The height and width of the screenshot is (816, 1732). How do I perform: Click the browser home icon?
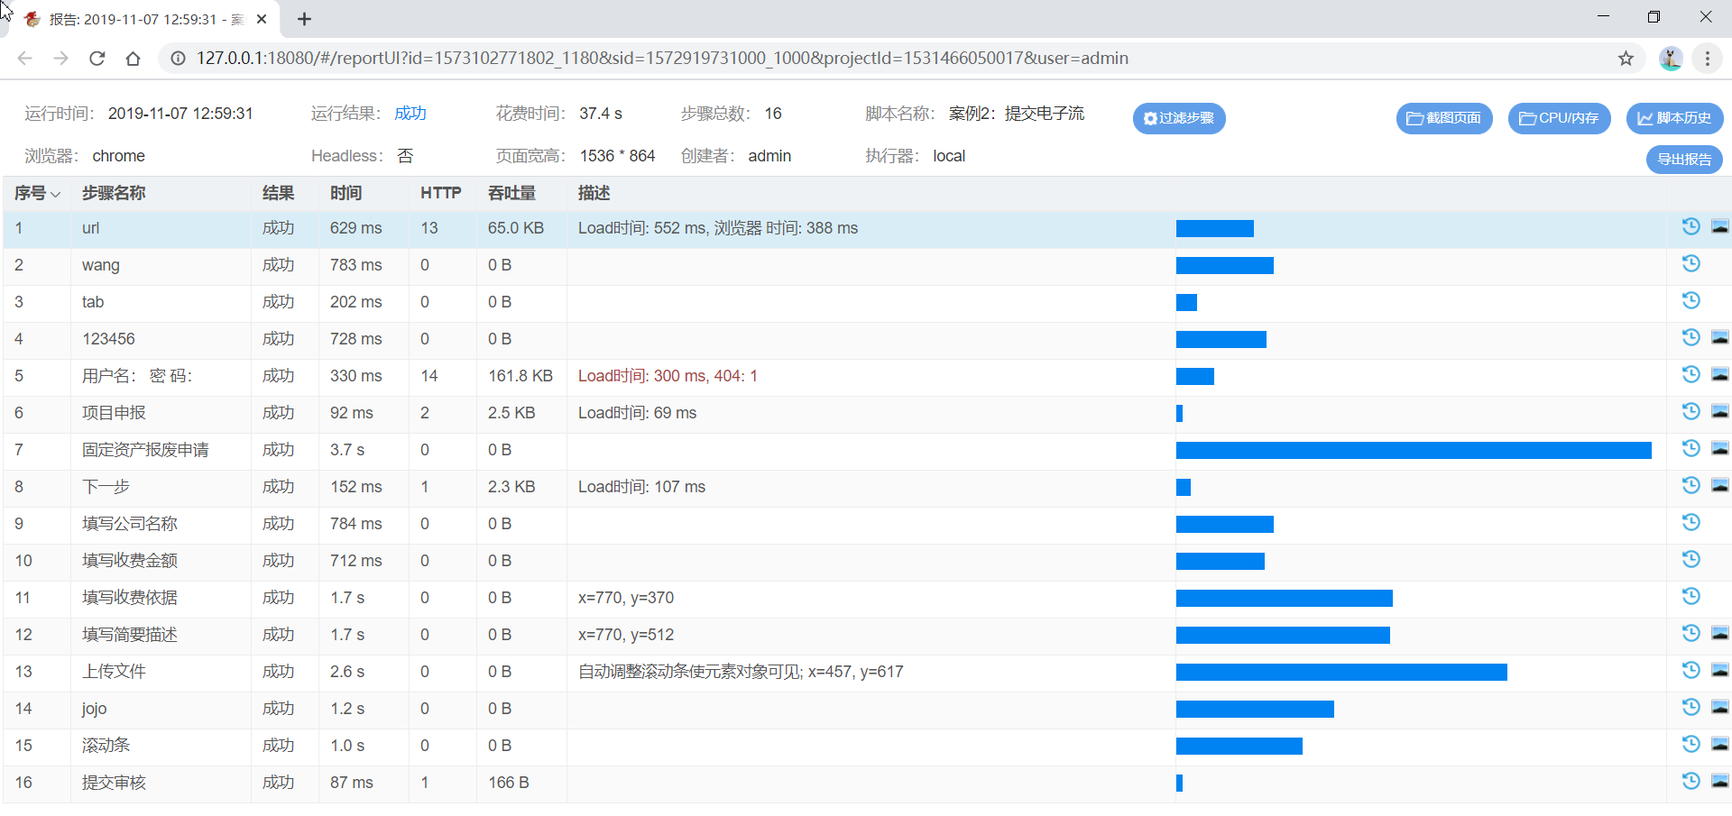[x=133, y=59]
